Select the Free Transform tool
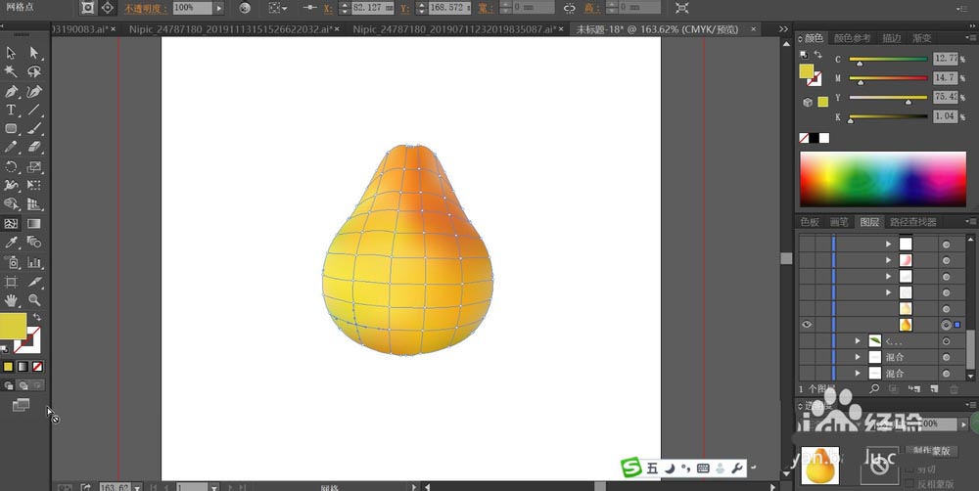This screenshot has height=491, width=979. pyautogui.click(x=34, y=185)
